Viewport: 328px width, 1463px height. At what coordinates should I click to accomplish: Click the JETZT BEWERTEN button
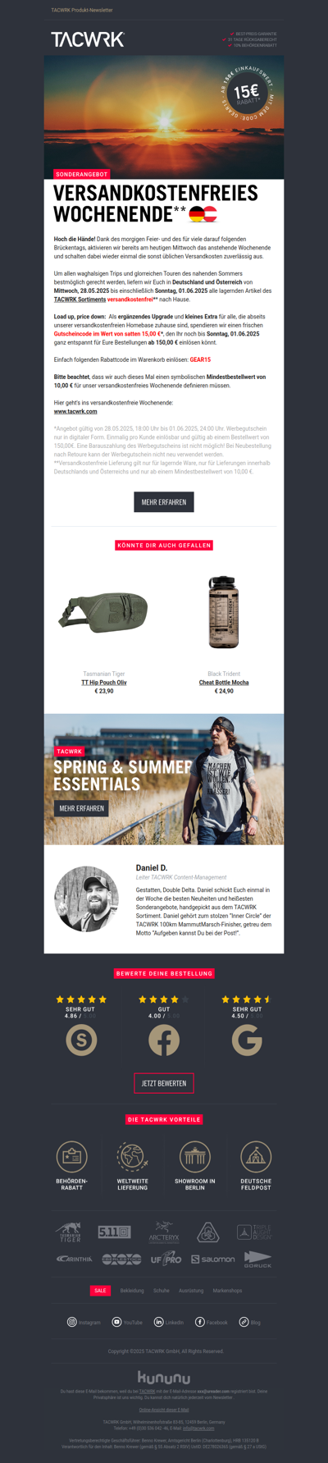click(164, 1083)
